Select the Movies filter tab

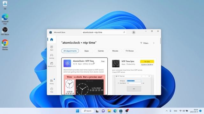tap(115, 51)
